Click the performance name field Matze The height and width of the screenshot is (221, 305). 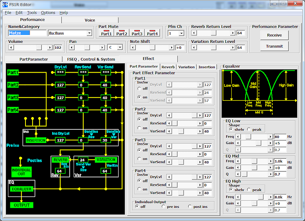(27, 33)
